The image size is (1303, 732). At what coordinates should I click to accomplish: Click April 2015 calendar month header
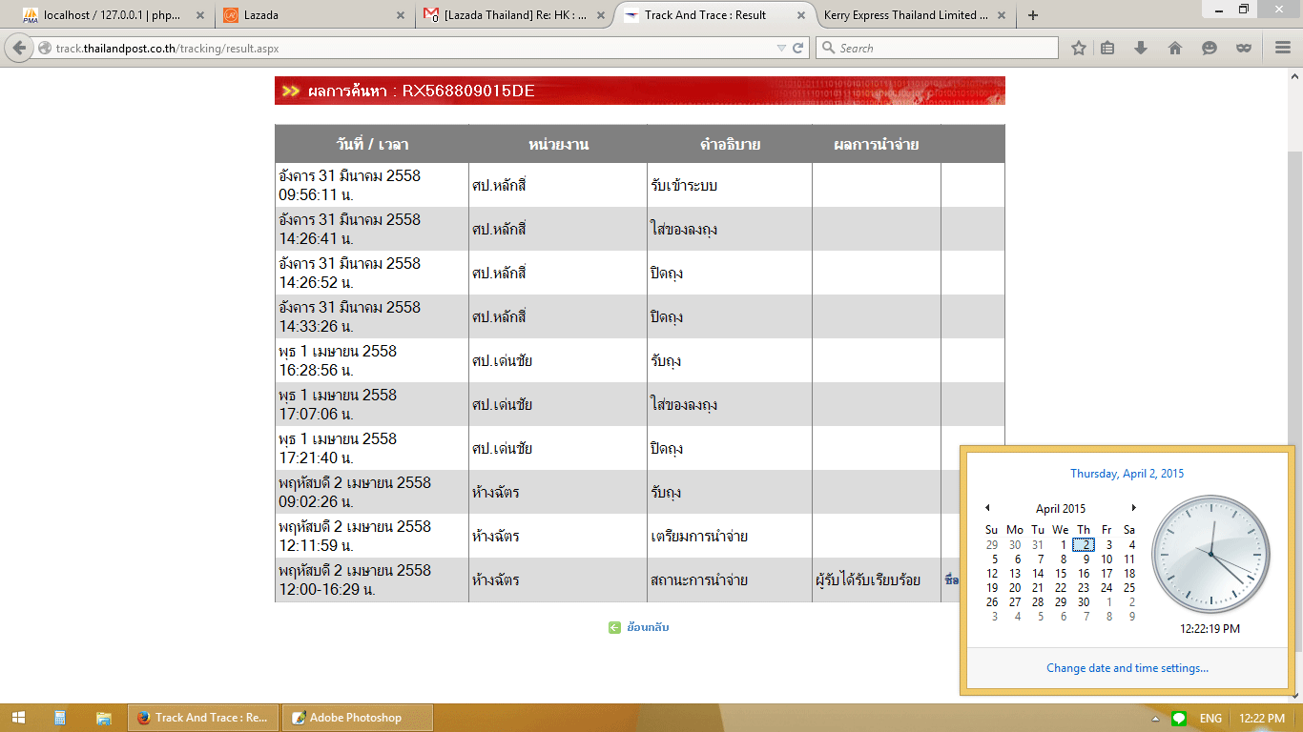tap(1061, 509)
